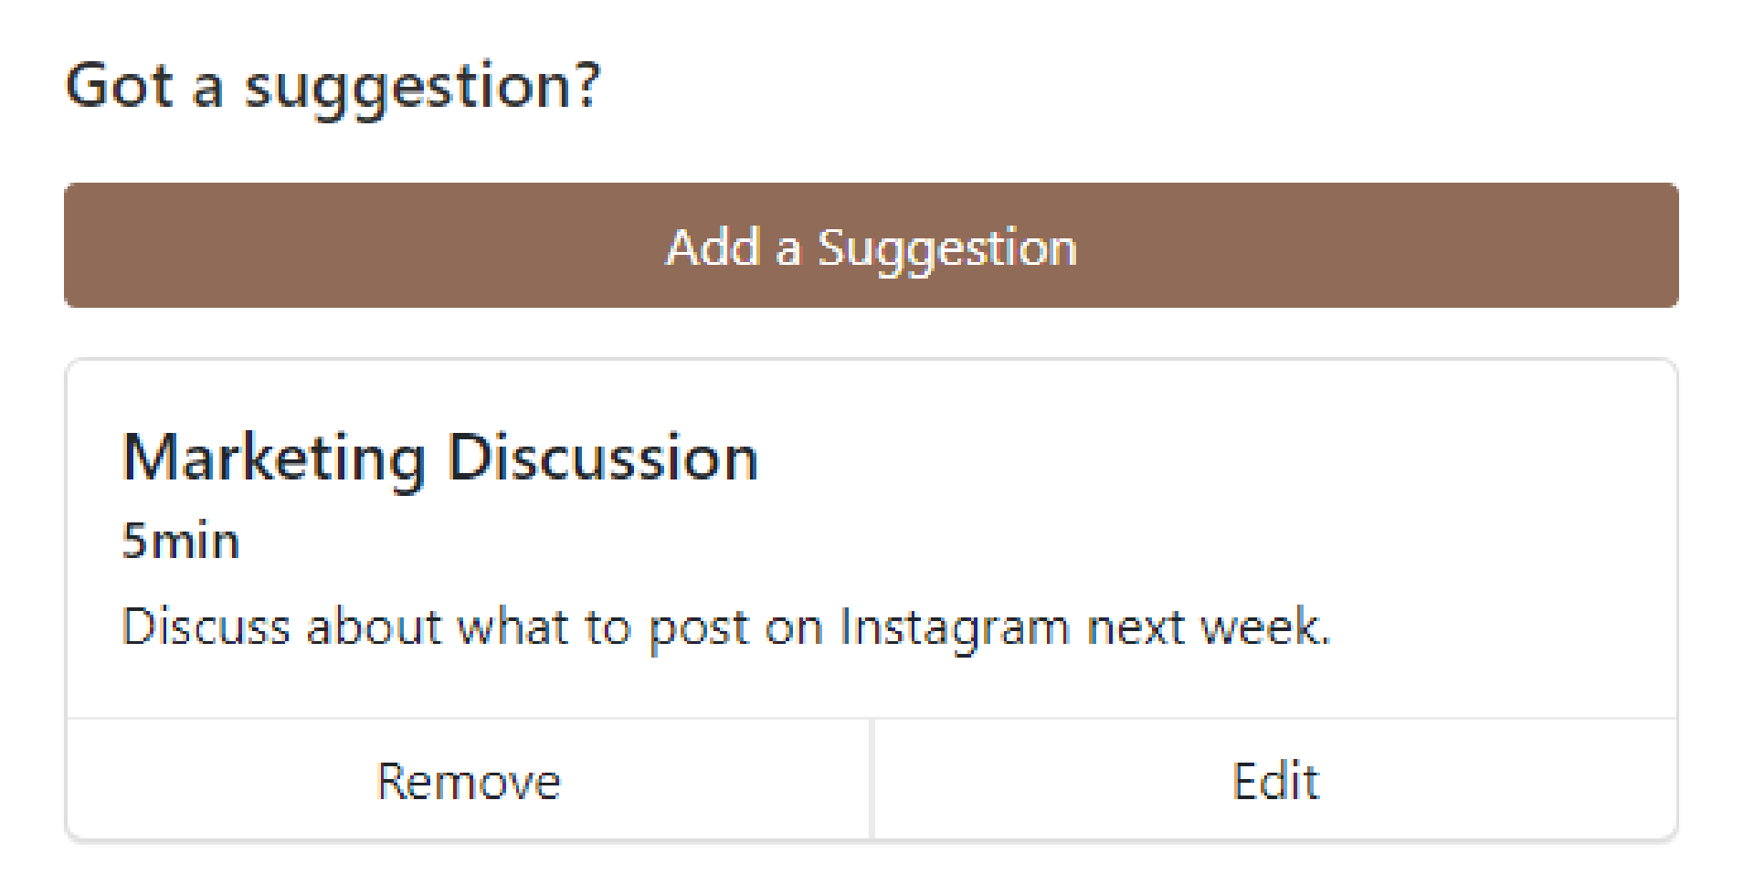Delete the 5min suggestion using Remove
The image size is (1754, 885).
click(469, 779)
